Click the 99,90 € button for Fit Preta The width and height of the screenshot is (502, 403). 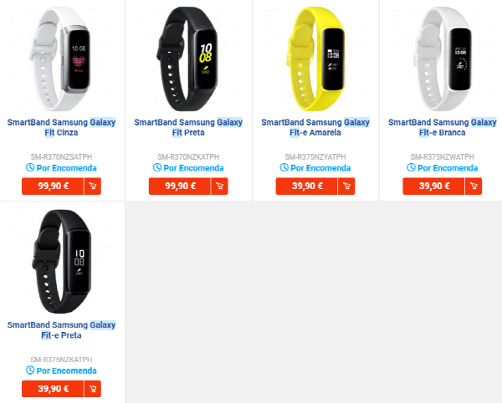coord(180,186)
